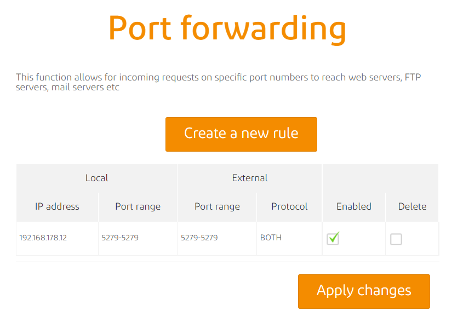
Task: Click the Local group column header
Action: coord(96,178)
